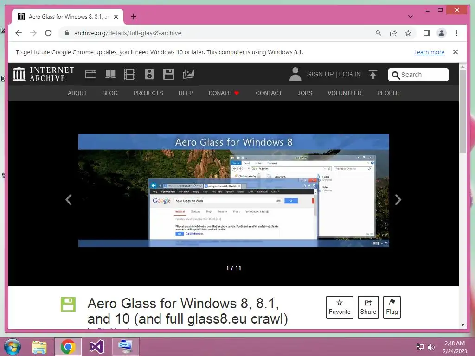Open the PEOPLE menu item
Image resolution: width=475 pixels, height=356 pixels.
click(x=388, y=93)
